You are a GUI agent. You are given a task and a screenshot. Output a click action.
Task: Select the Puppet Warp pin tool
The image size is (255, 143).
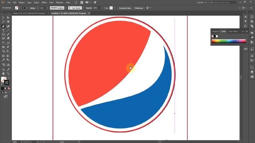(8, 47)
